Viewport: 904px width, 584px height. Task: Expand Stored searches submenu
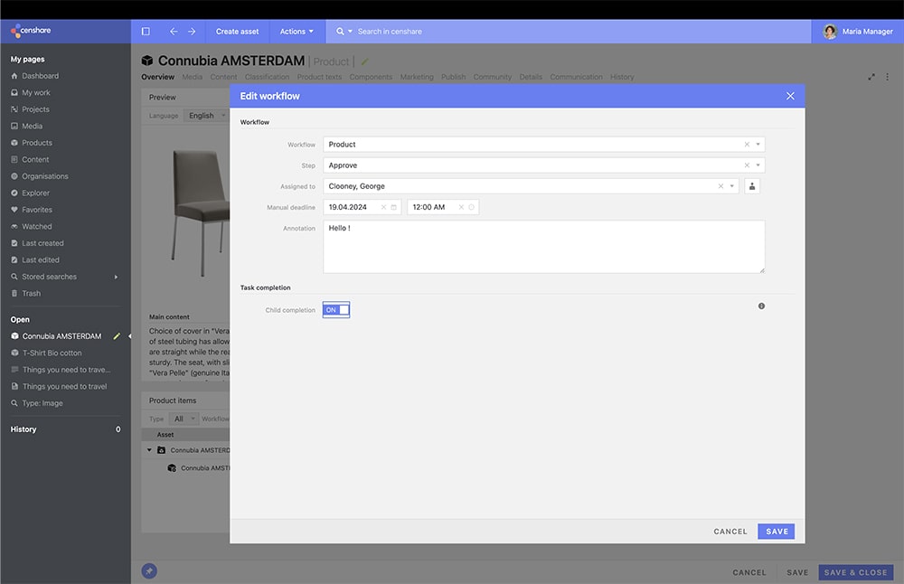[x=116, y=277]
